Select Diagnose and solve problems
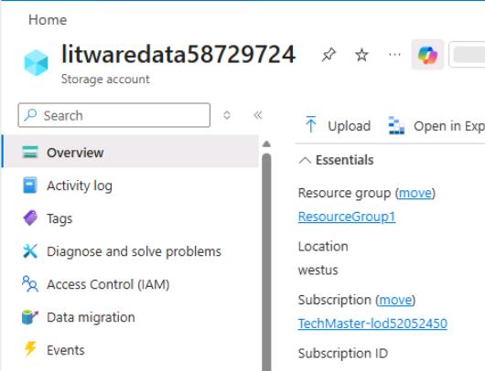The height and width of the screenshot is (371, 485). (x=130, y=251)
